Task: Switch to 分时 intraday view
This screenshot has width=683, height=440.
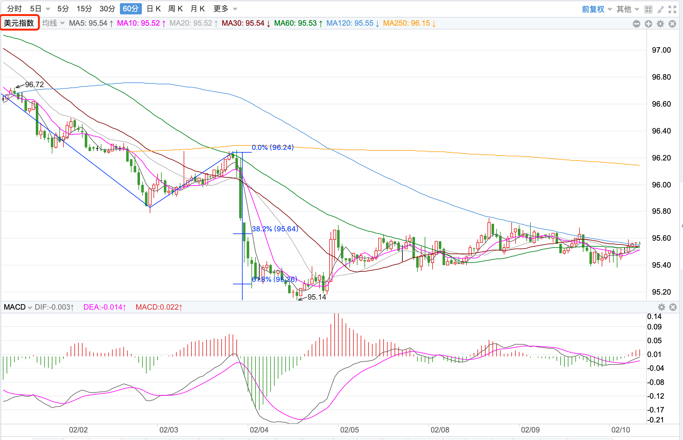Action: tap(14, 9)
